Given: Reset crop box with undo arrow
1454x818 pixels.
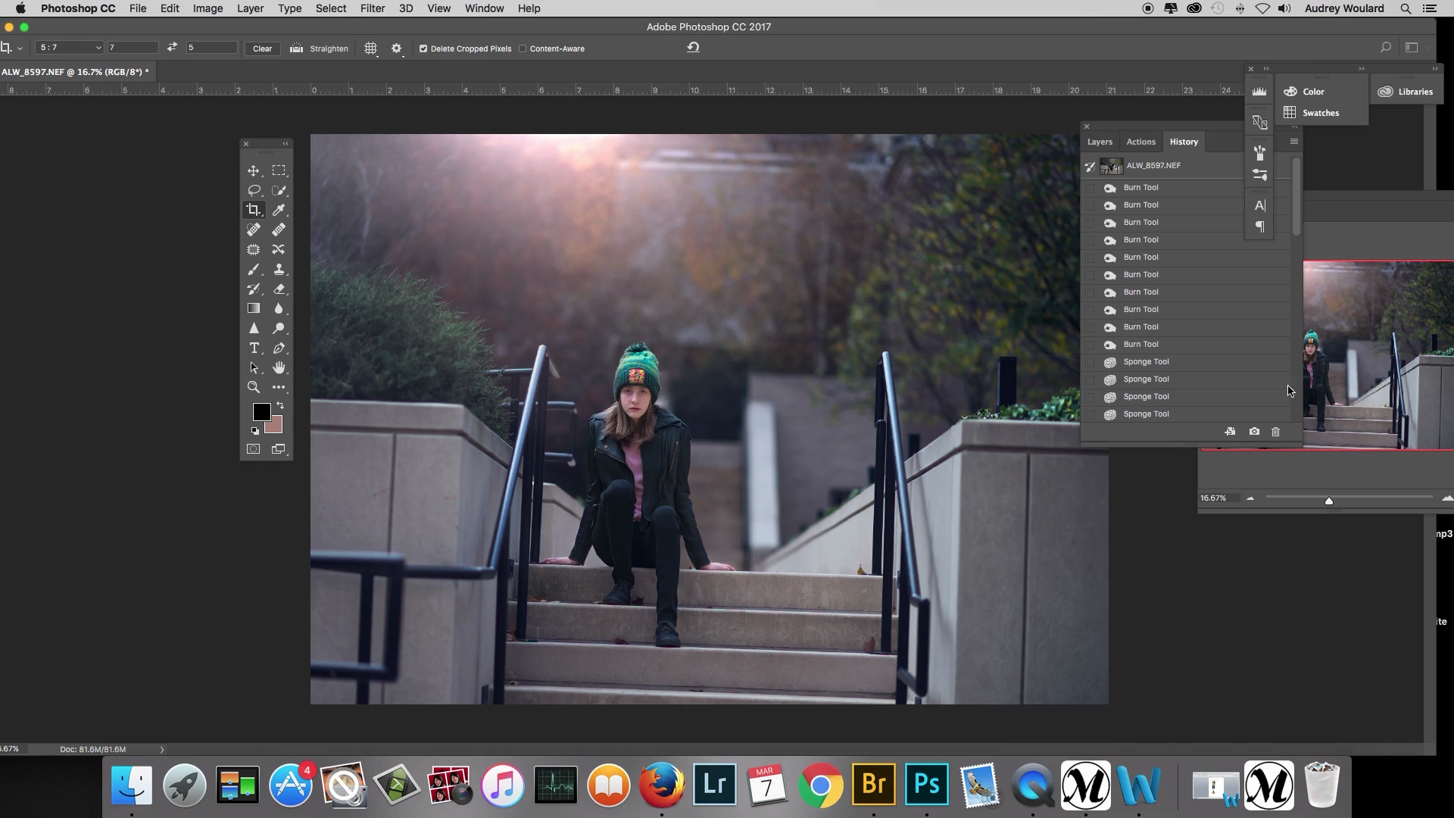Looking at the screenshot, I should coord(693,47).
